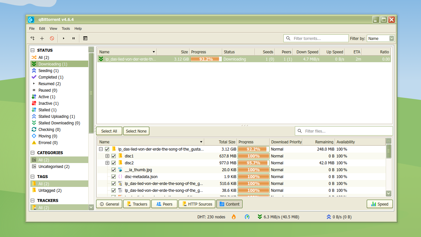This screenshot has width=421, height=237.
Task: Click the qBittorrent app icon in title bar
Action: pyautogui.click(x=31, y=20)
